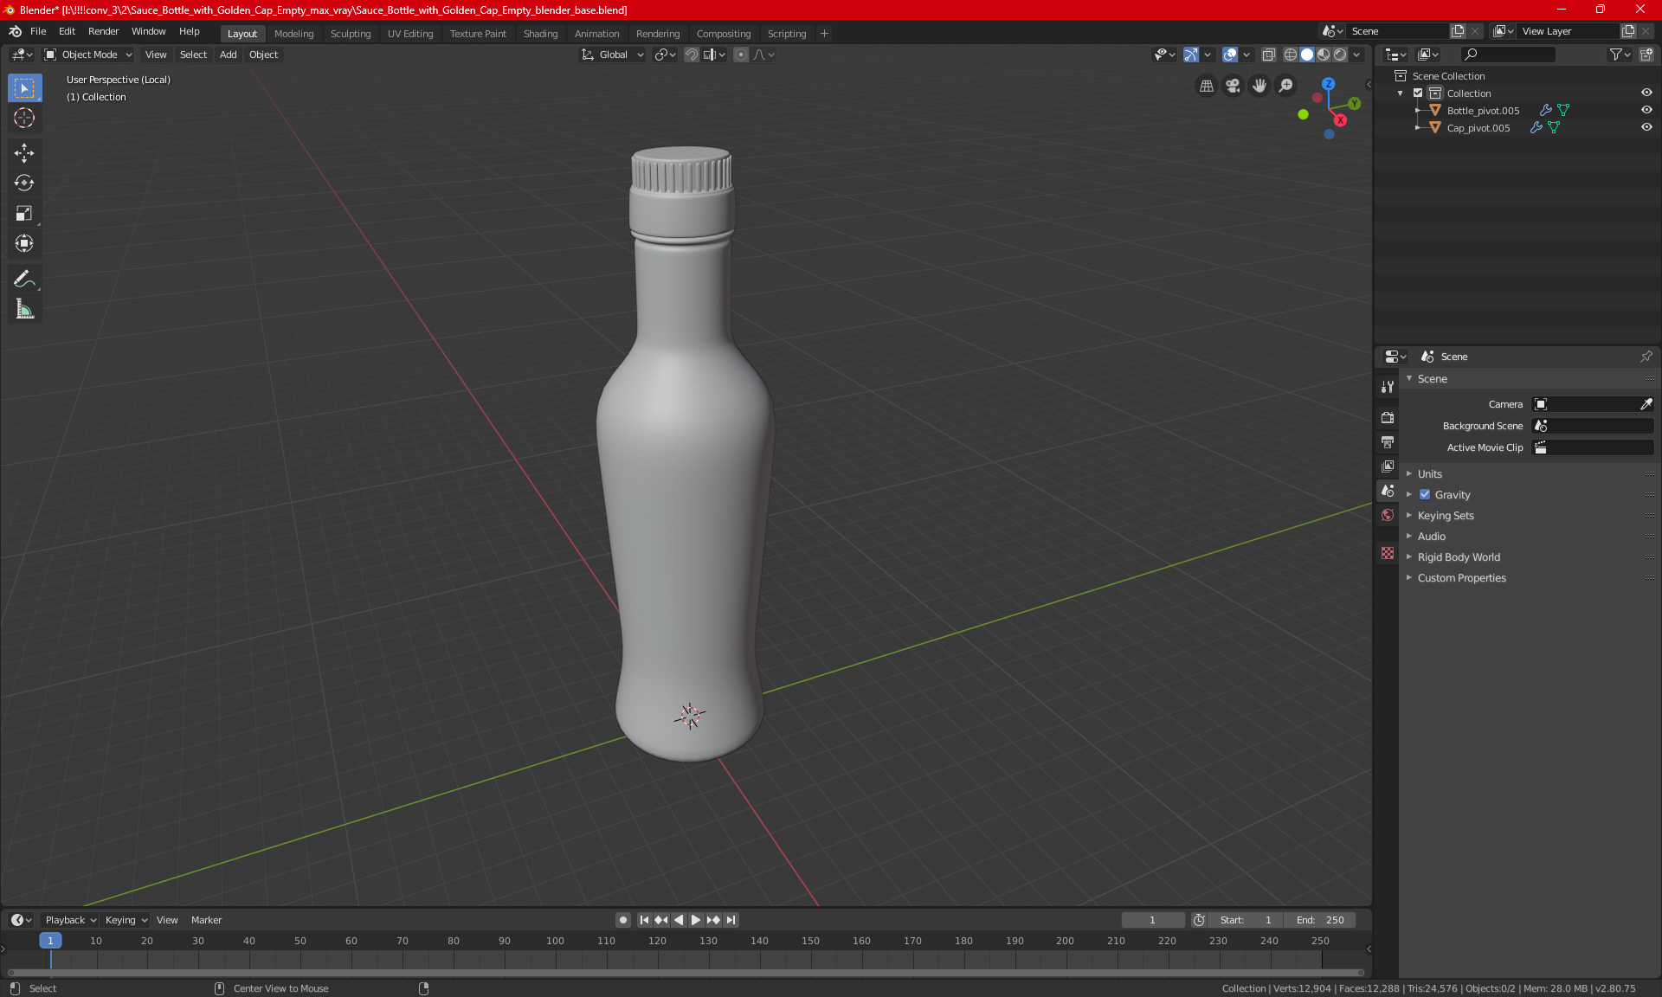Select the Select Box tool
Screen dimensions: 1662x997
pyautogui.click(x=24, y=87)
